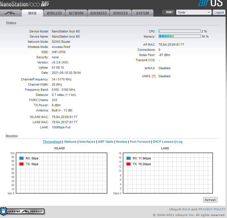Click the Memory usage bar
The height and width of the screenshot is (218, 227).
pos(179,36)
